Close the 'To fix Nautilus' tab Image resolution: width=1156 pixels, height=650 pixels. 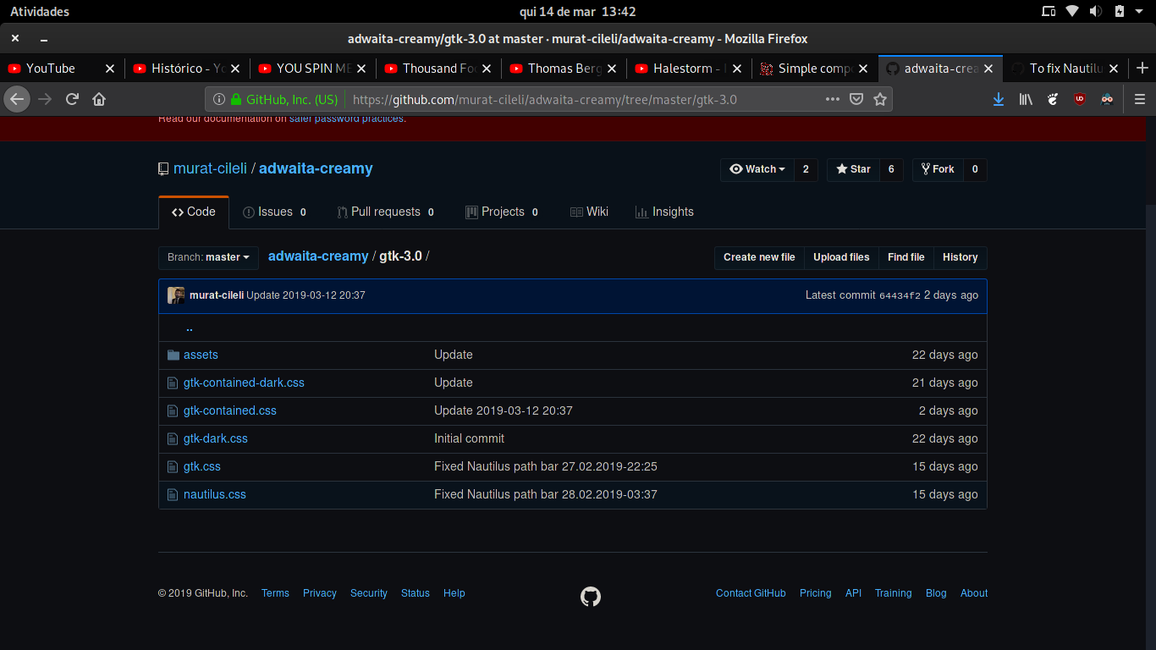(1114, 69)
